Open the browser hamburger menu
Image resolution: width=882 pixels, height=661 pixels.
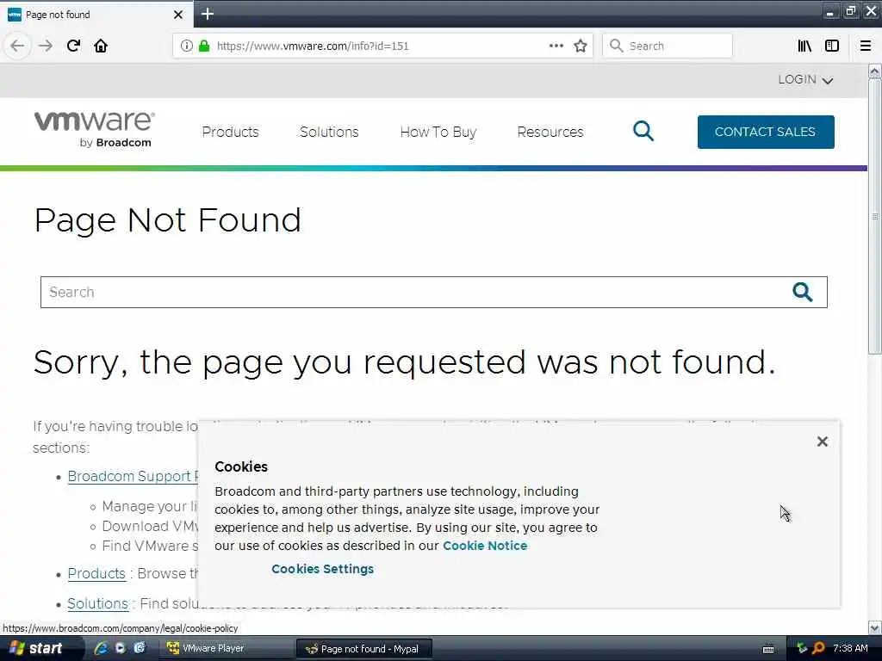pyautogui.click(x=866, y=46)
